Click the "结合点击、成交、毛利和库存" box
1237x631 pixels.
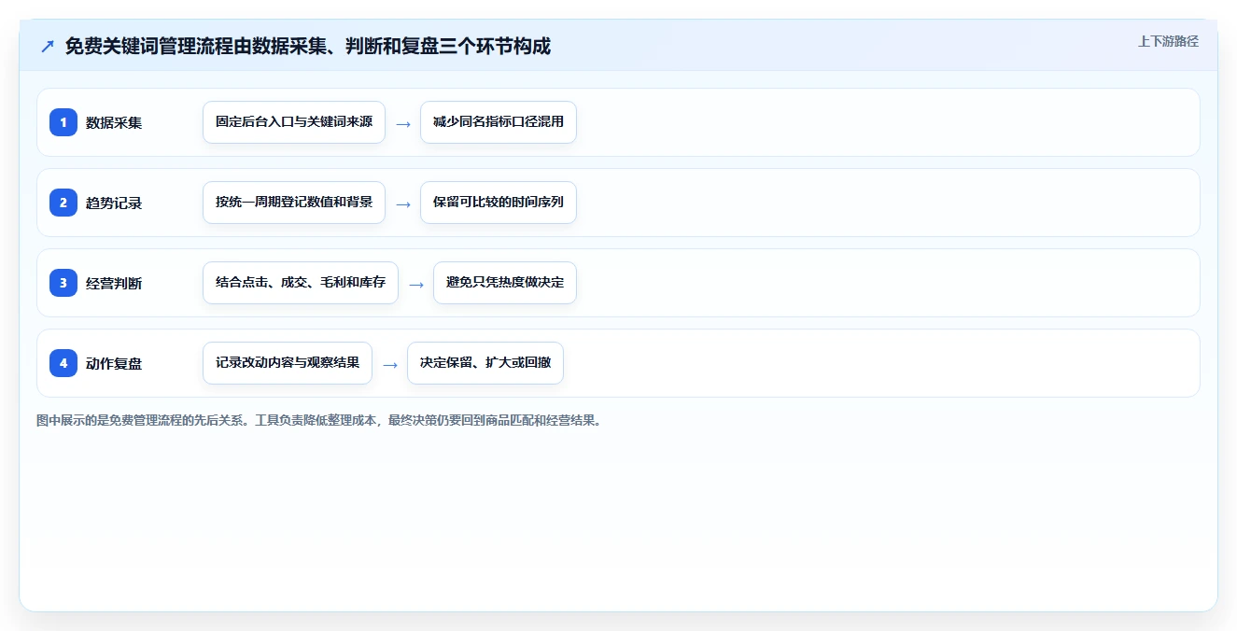[x=301, y=283]
